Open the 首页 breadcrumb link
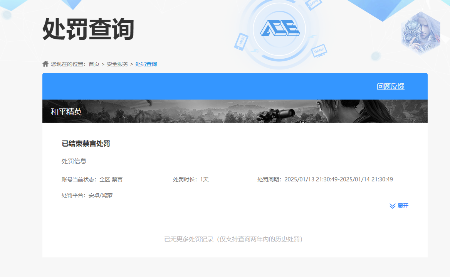This screenshot has height=279, width=450. click(94, 64)
